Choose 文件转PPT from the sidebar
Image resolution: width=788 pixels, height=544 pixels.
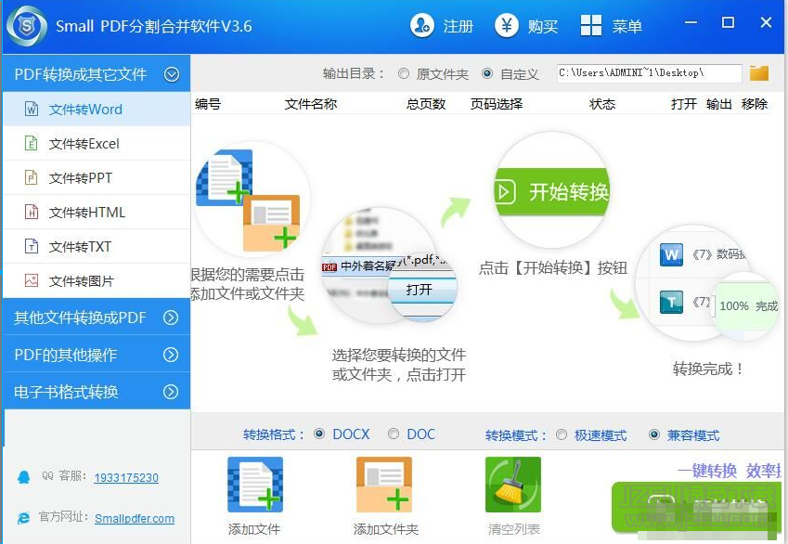point(81,178)
